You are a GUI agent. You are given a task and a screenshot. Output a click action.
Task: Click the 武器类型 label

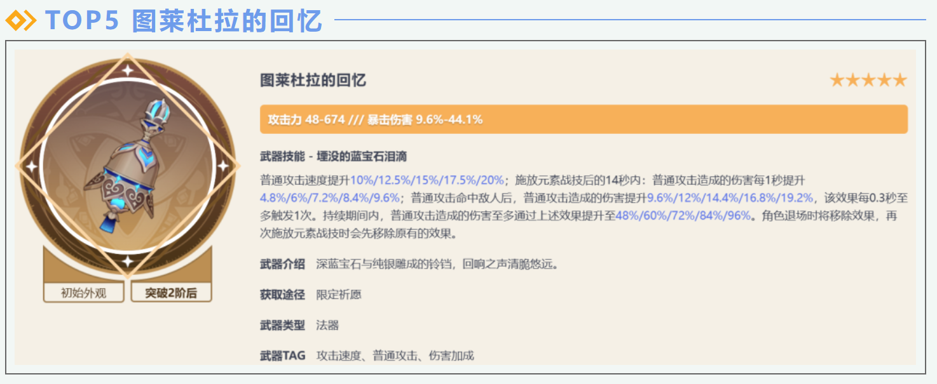tap(283, 325)
